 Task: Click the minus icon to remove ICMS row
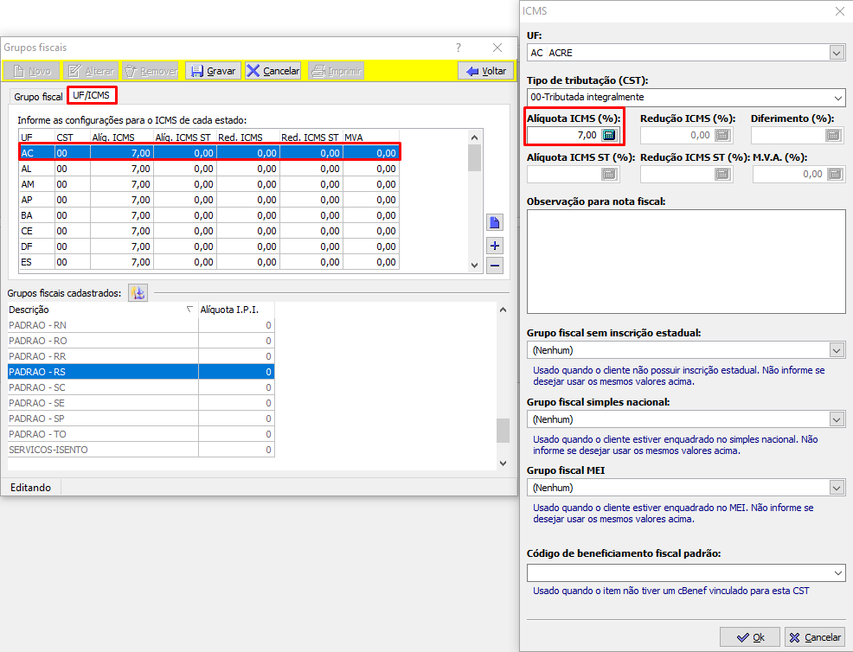[495, 265]
